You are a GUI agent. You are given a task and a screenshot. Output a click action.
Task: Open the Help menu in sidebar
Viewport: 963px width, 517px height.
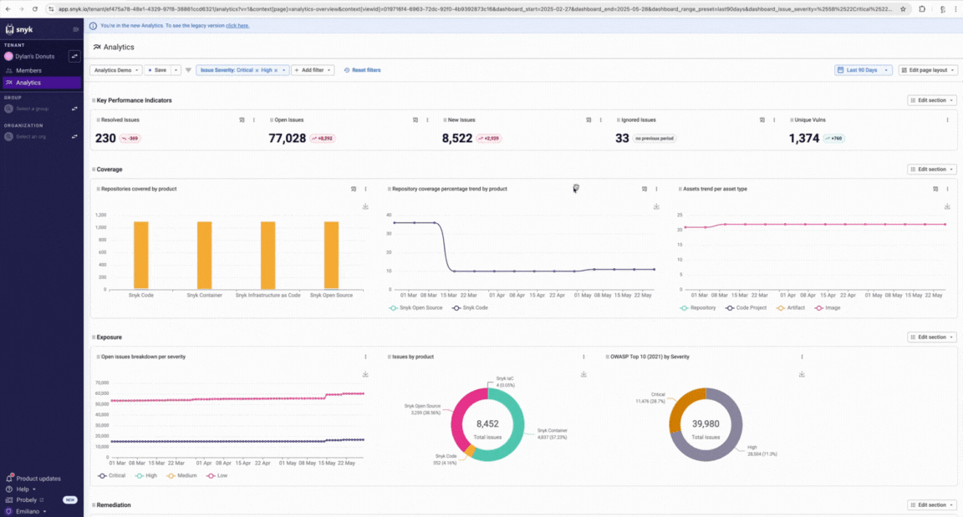point(22,489)
